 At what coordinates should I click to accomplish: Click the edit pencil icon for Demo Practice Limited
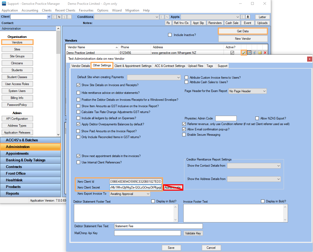(x=244, y=53)
